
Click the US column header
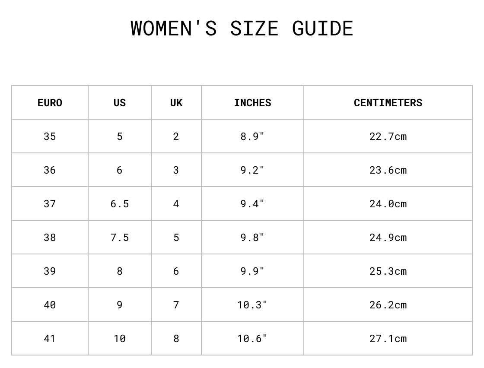[x=120, y=103]
